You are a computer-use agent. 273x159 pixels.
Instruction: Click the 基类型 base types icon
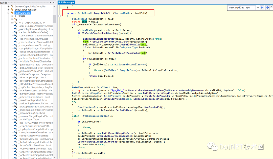pyautogui.click(x=16, y=16)
